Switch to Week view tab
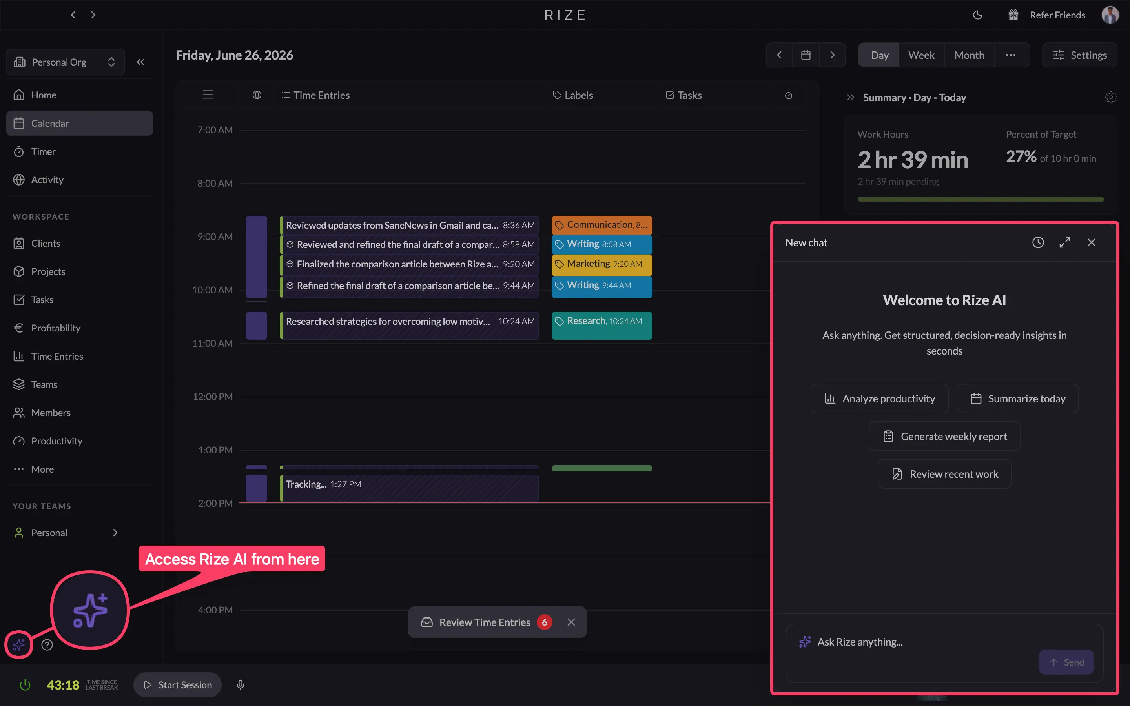1130x706 pixels. pyautogui.click(x=921, y=55)
